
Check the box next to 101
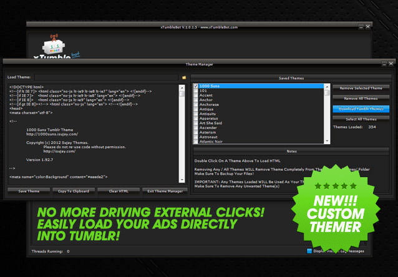point(196,90)
